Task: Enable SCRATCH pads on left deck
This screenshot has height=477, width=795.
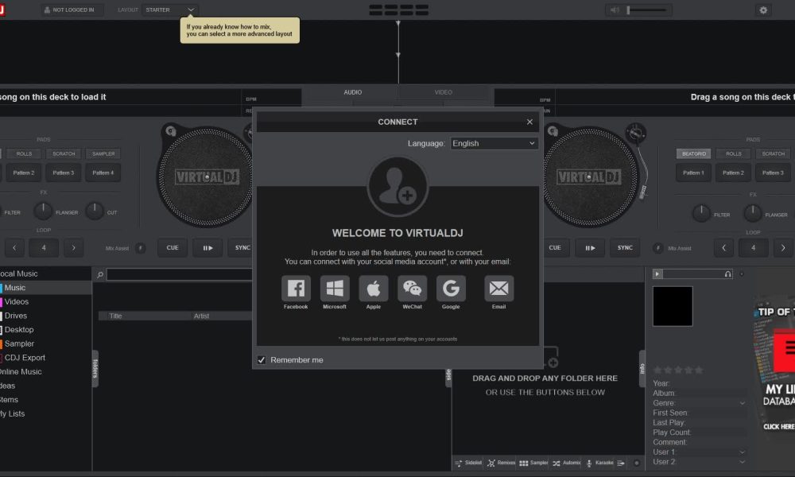Action: point(64,153)
